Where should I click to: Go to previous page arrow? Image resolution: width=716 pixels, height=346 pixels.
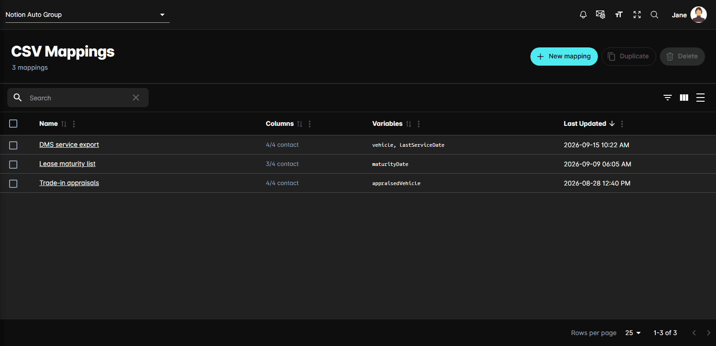pos(694,333)
